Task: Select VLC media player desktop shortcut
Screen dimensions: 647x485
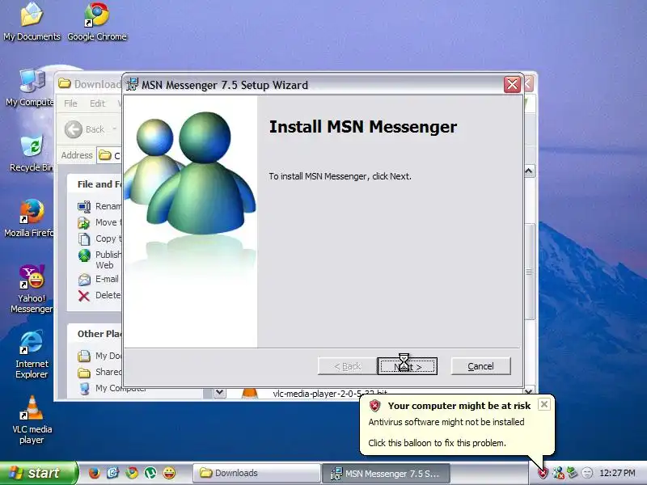Action: point(32,420)
